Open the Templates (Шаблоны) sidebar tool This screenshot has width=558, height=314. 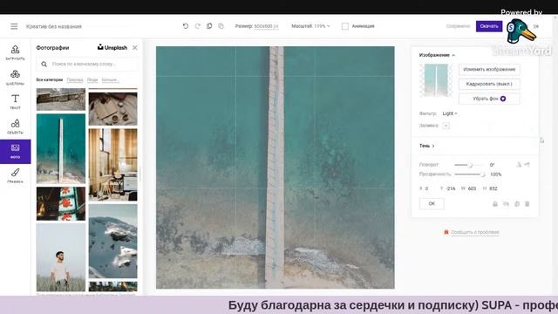pos(15,78)
